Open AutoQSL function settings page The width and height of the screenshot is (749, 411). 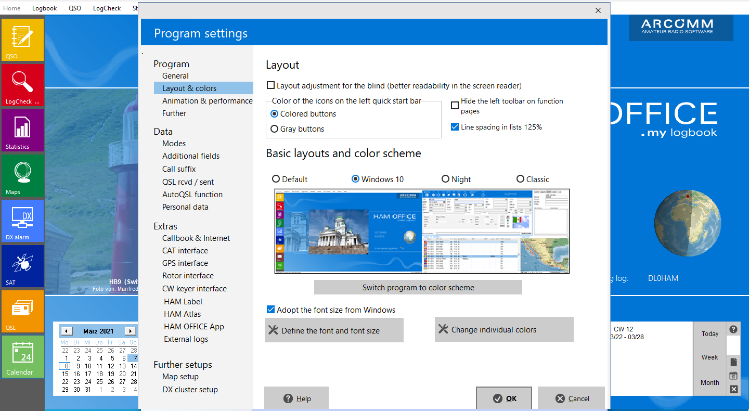pyautogui.click(x=192, y=195)
